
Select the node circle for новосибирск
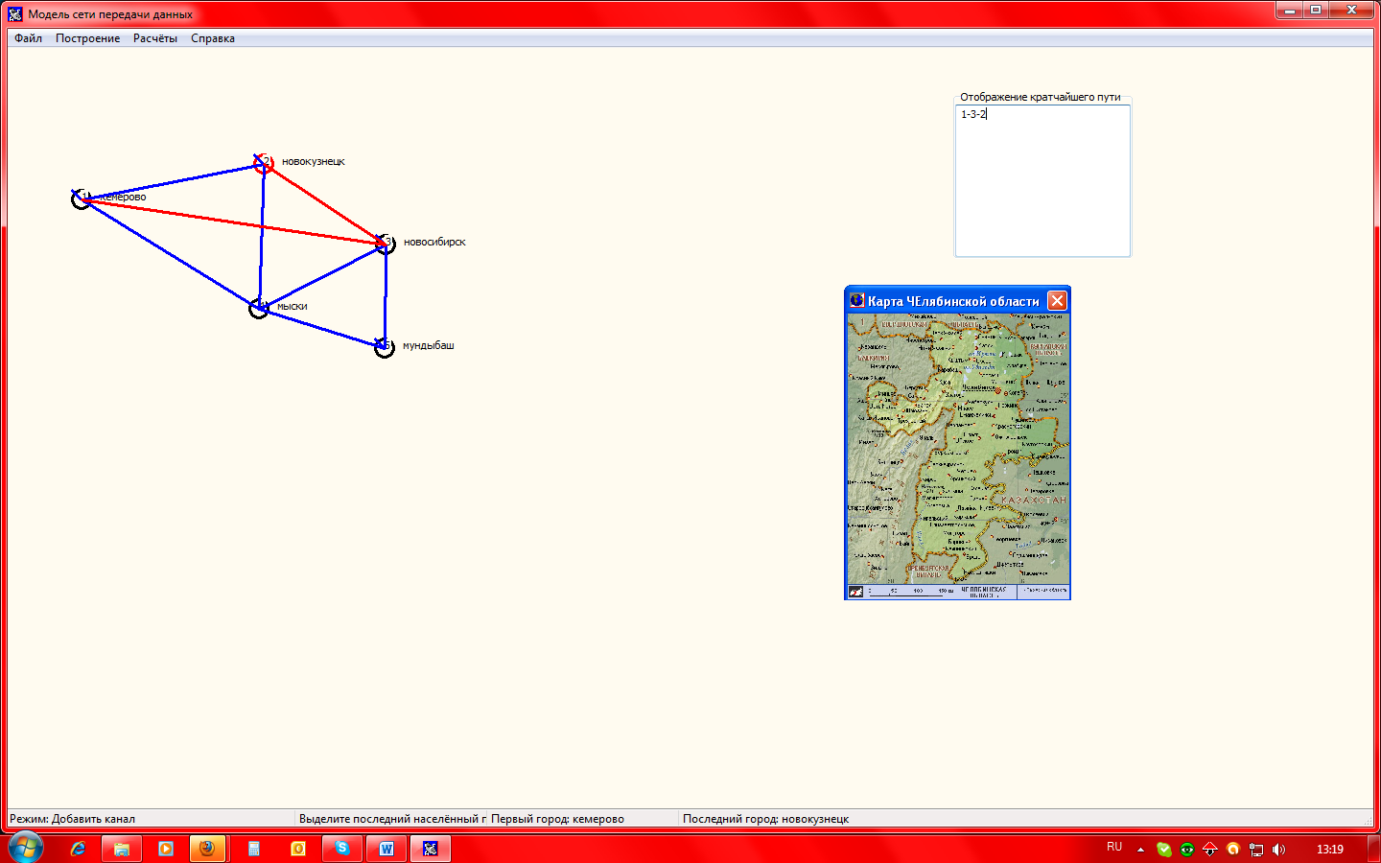[386, 244]
